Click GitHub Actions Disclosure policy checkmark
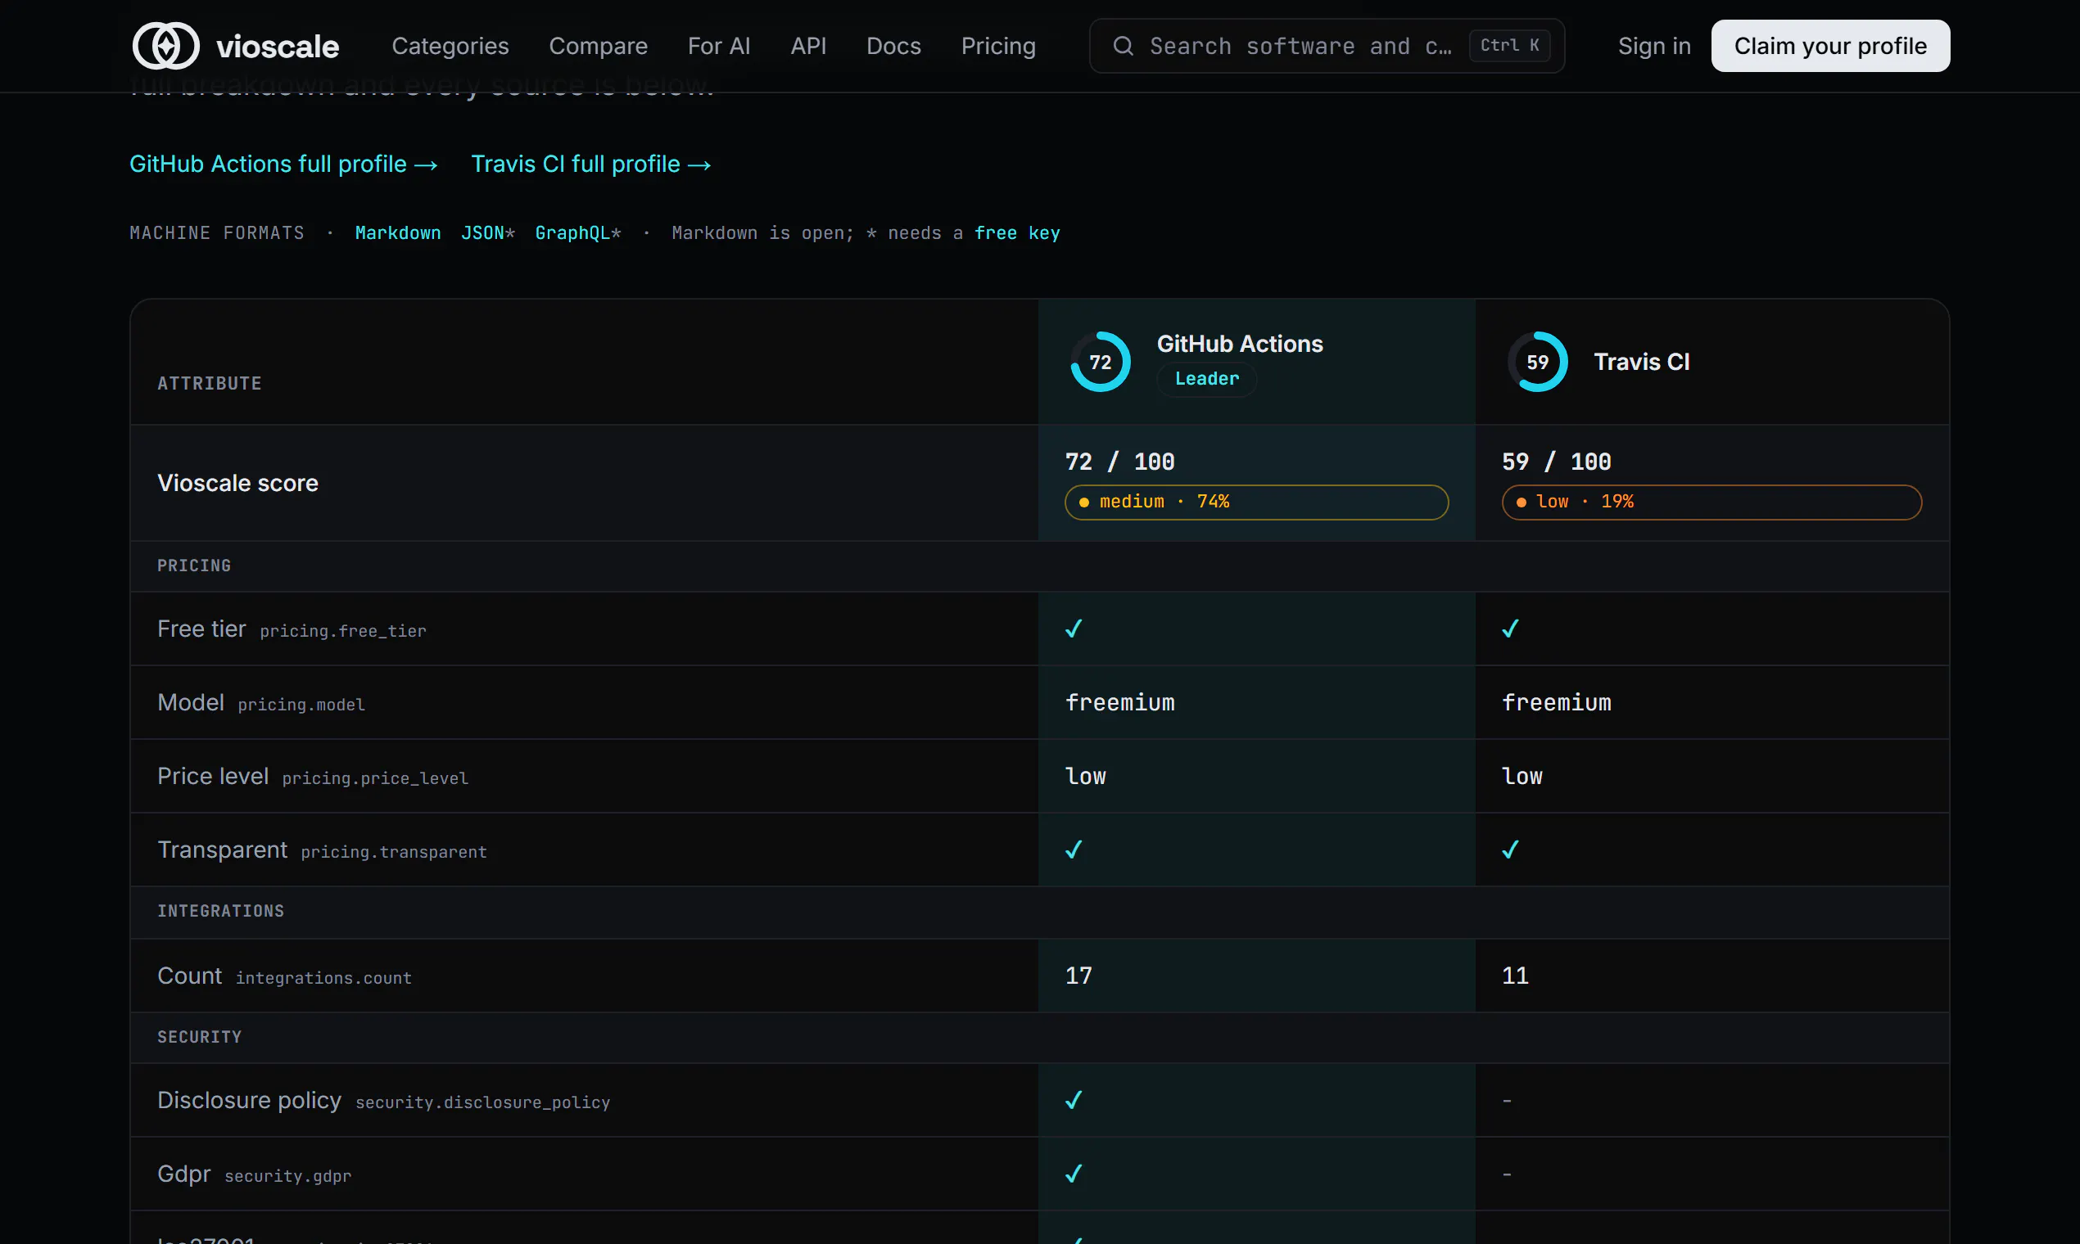This screenshot has width=2080, height=1244. point(1074,1100)
